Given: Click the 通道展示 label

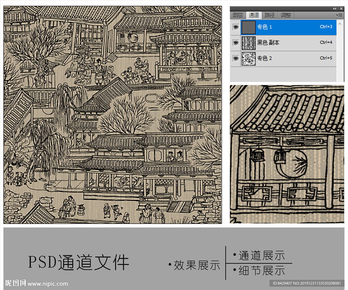Looking at the screenshot, I should click(259, 255).
